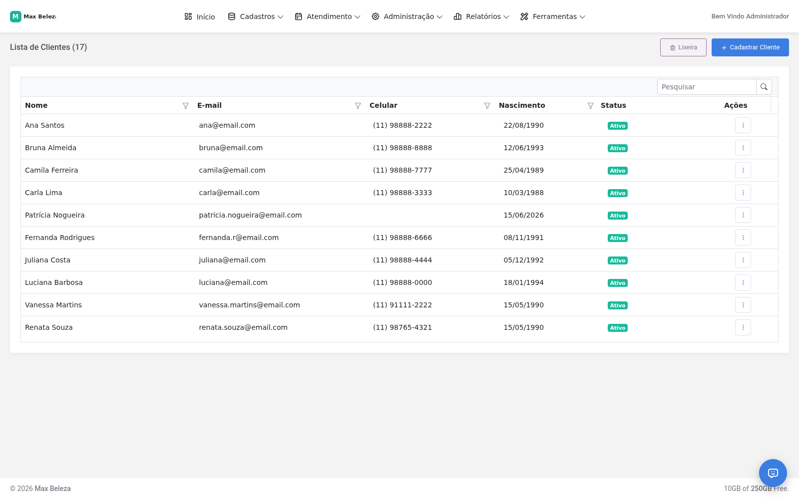Click the Max Beleza footer link

click(x=52, y=489)
